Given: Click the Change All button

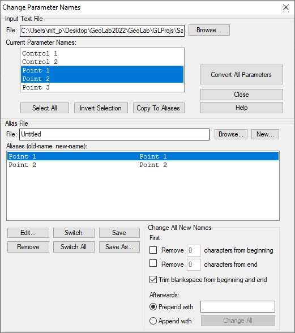Looking at the screenshot, I should 238,321.
